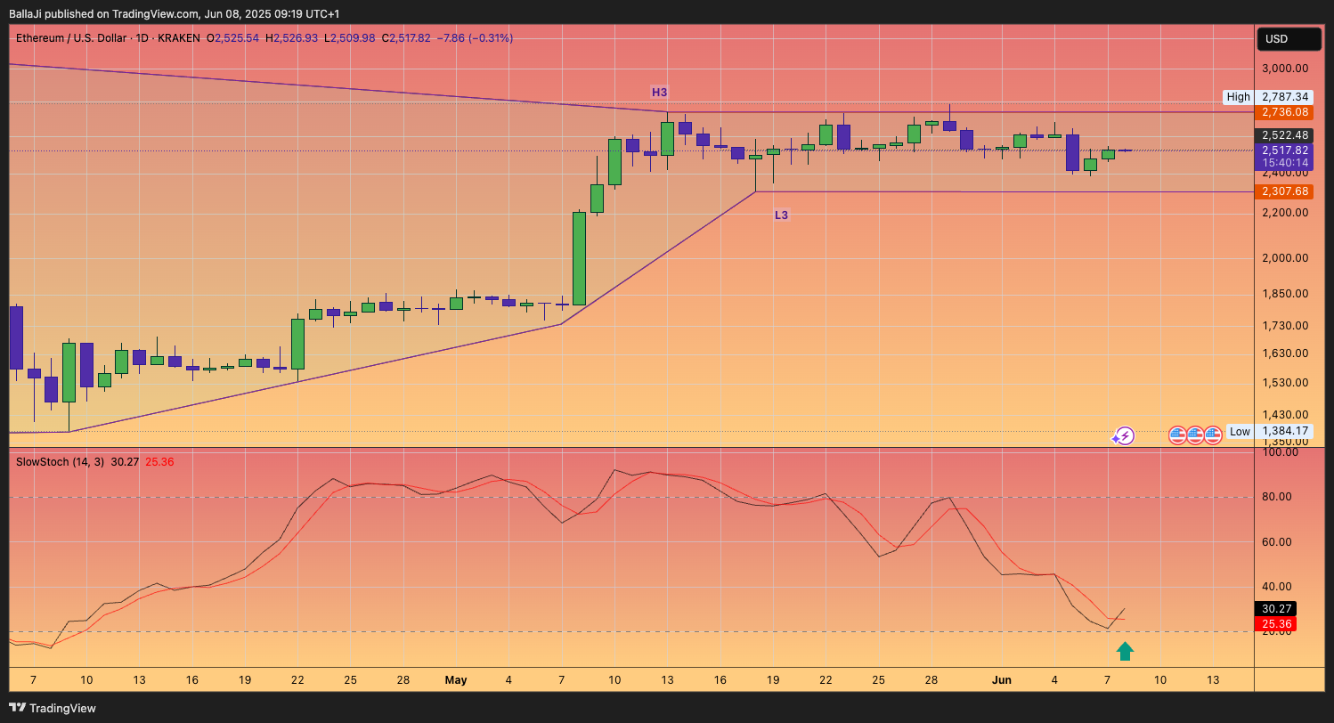
Task: Click the 1,850.00 price axis label
Action: coord(1285,294)
